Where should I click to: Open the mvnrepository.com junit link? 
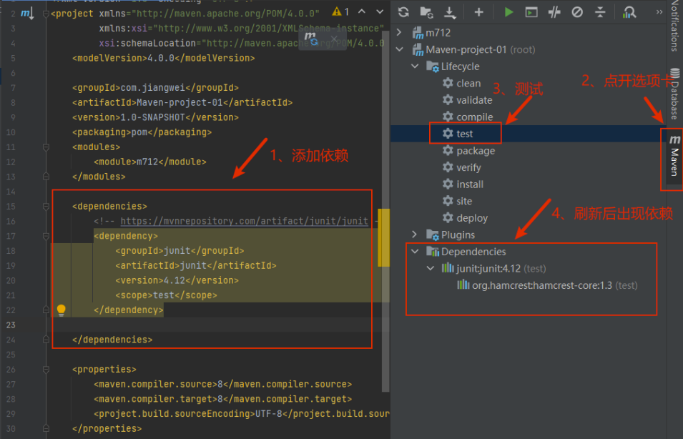click(245, 221)
